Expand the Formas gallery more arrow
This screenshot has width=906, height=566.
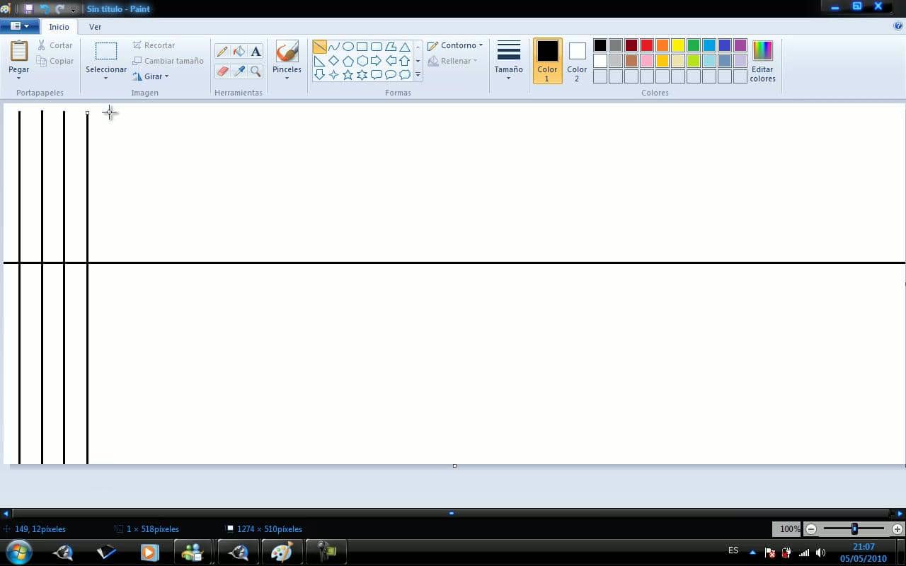pos(418,74)
